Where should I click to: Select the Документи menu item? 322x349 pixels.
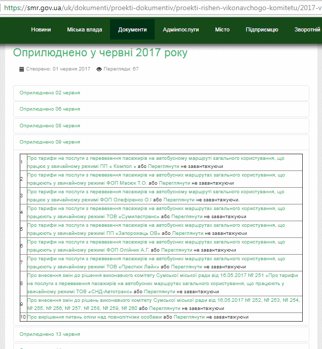click(x=132, y=29)
